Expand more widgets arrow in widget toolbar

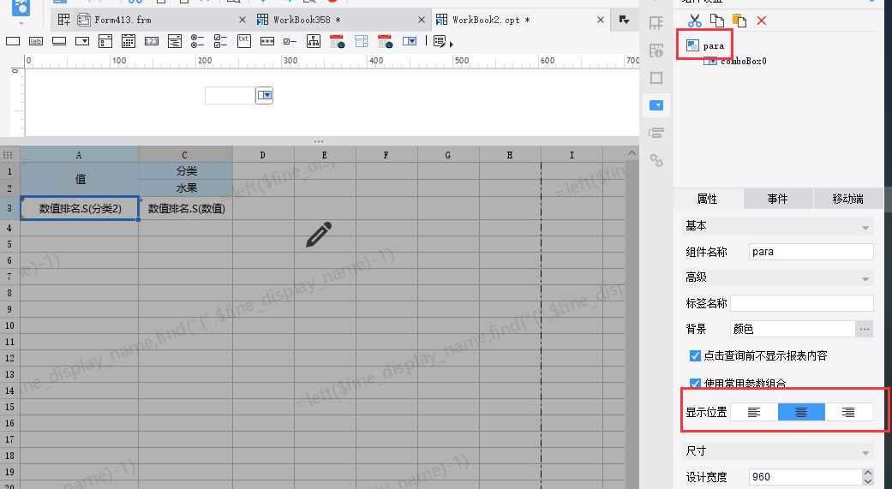click(451, 44)
